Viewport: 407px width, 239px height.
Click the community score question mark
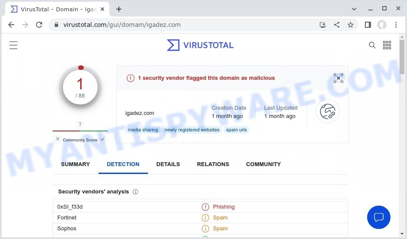80,124
